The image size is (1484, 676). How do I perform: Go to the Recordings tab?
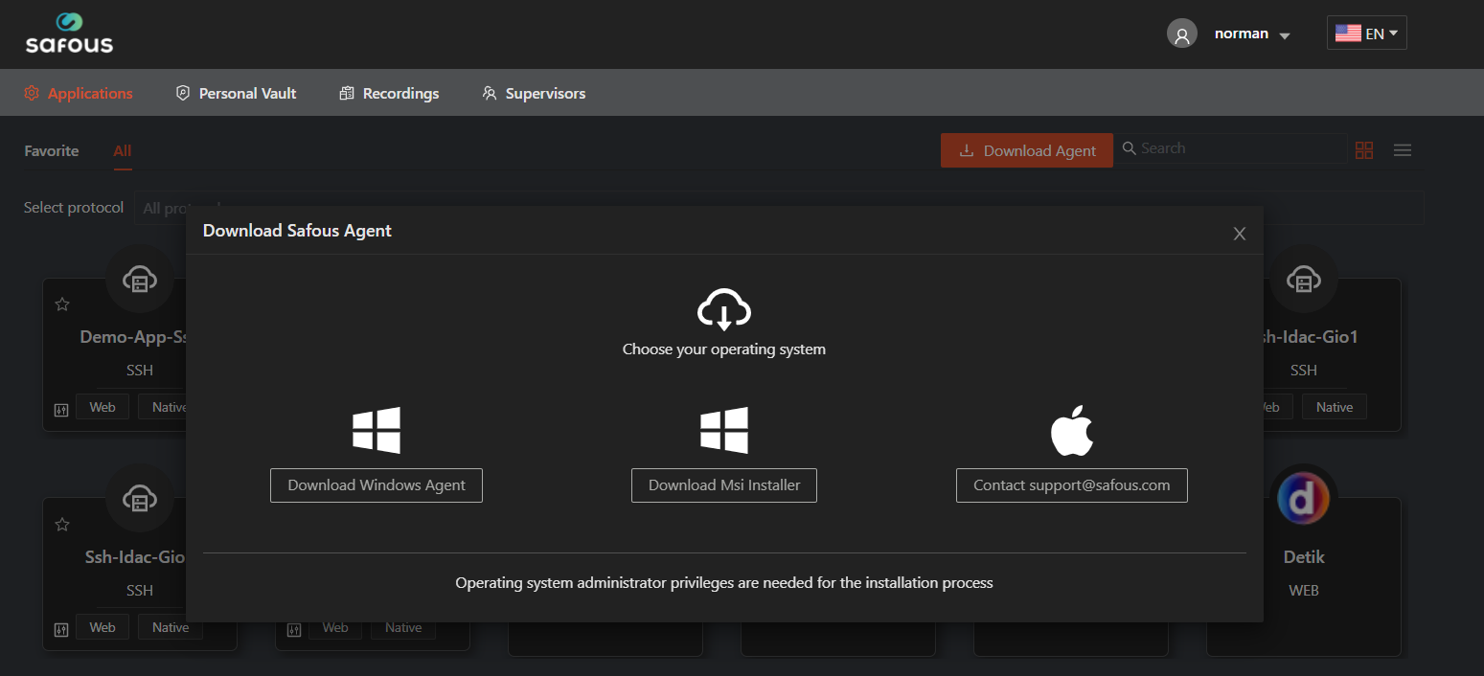[389, 94]
